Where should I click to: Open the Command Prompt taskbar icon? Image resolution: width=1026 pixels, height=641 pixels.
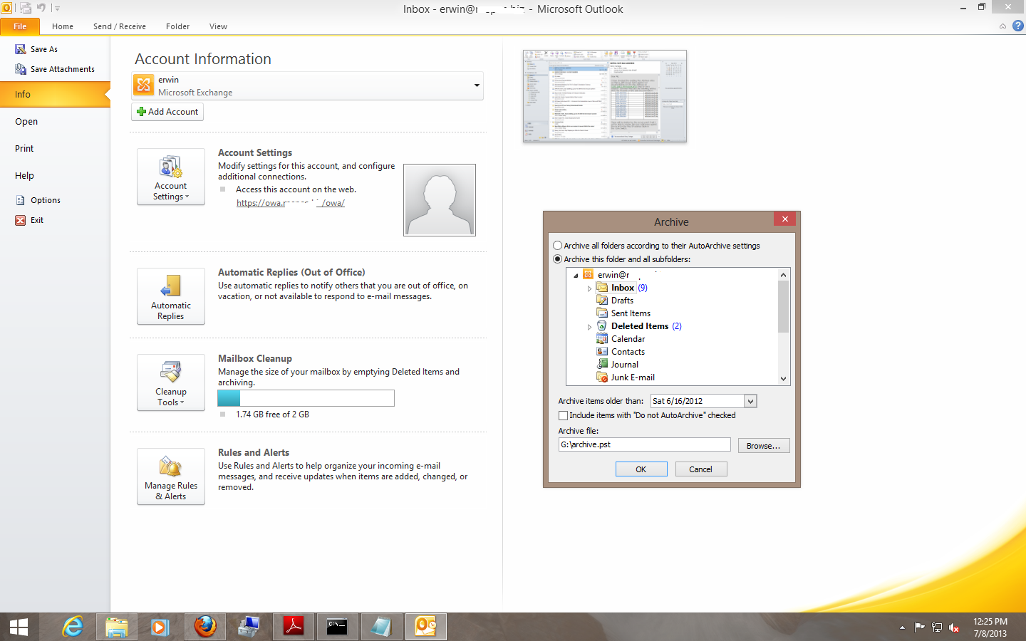coord(337,627)
